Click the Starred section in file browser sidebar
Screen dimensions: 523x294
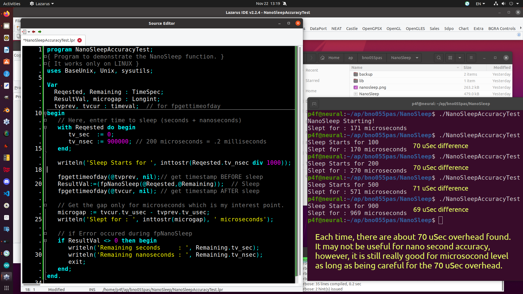(312, 80)
